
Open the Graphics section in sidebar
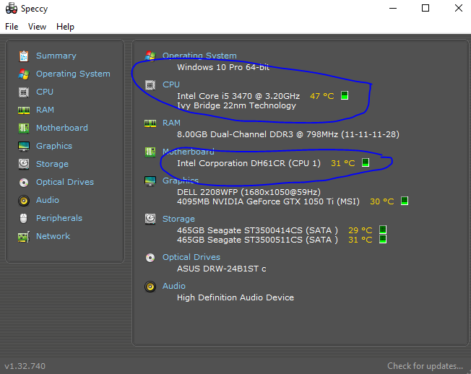[x=54, y=146]
